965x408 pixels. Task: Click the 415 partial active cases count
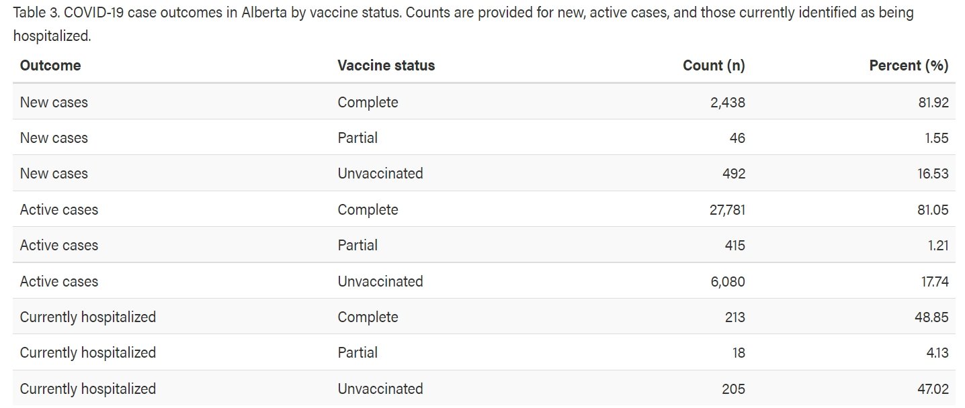click(735, 245)
